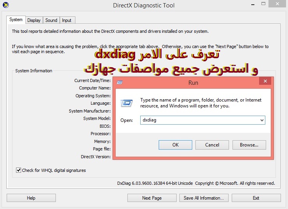Click the Processor label
This screenshot has height=209, width=288.
(100, 134)
